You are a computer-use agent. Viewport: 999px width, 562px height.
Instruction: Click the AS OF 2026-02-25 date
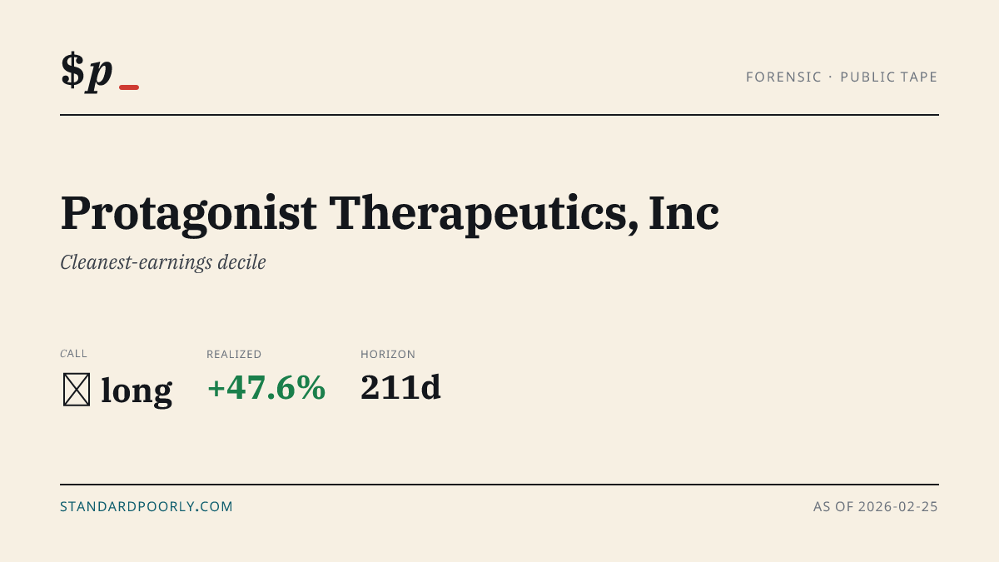[x=876, y=506]
